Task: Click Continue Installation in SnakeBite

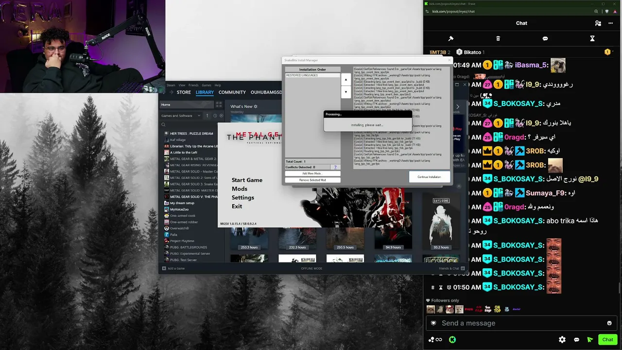Action: [430, 177]
